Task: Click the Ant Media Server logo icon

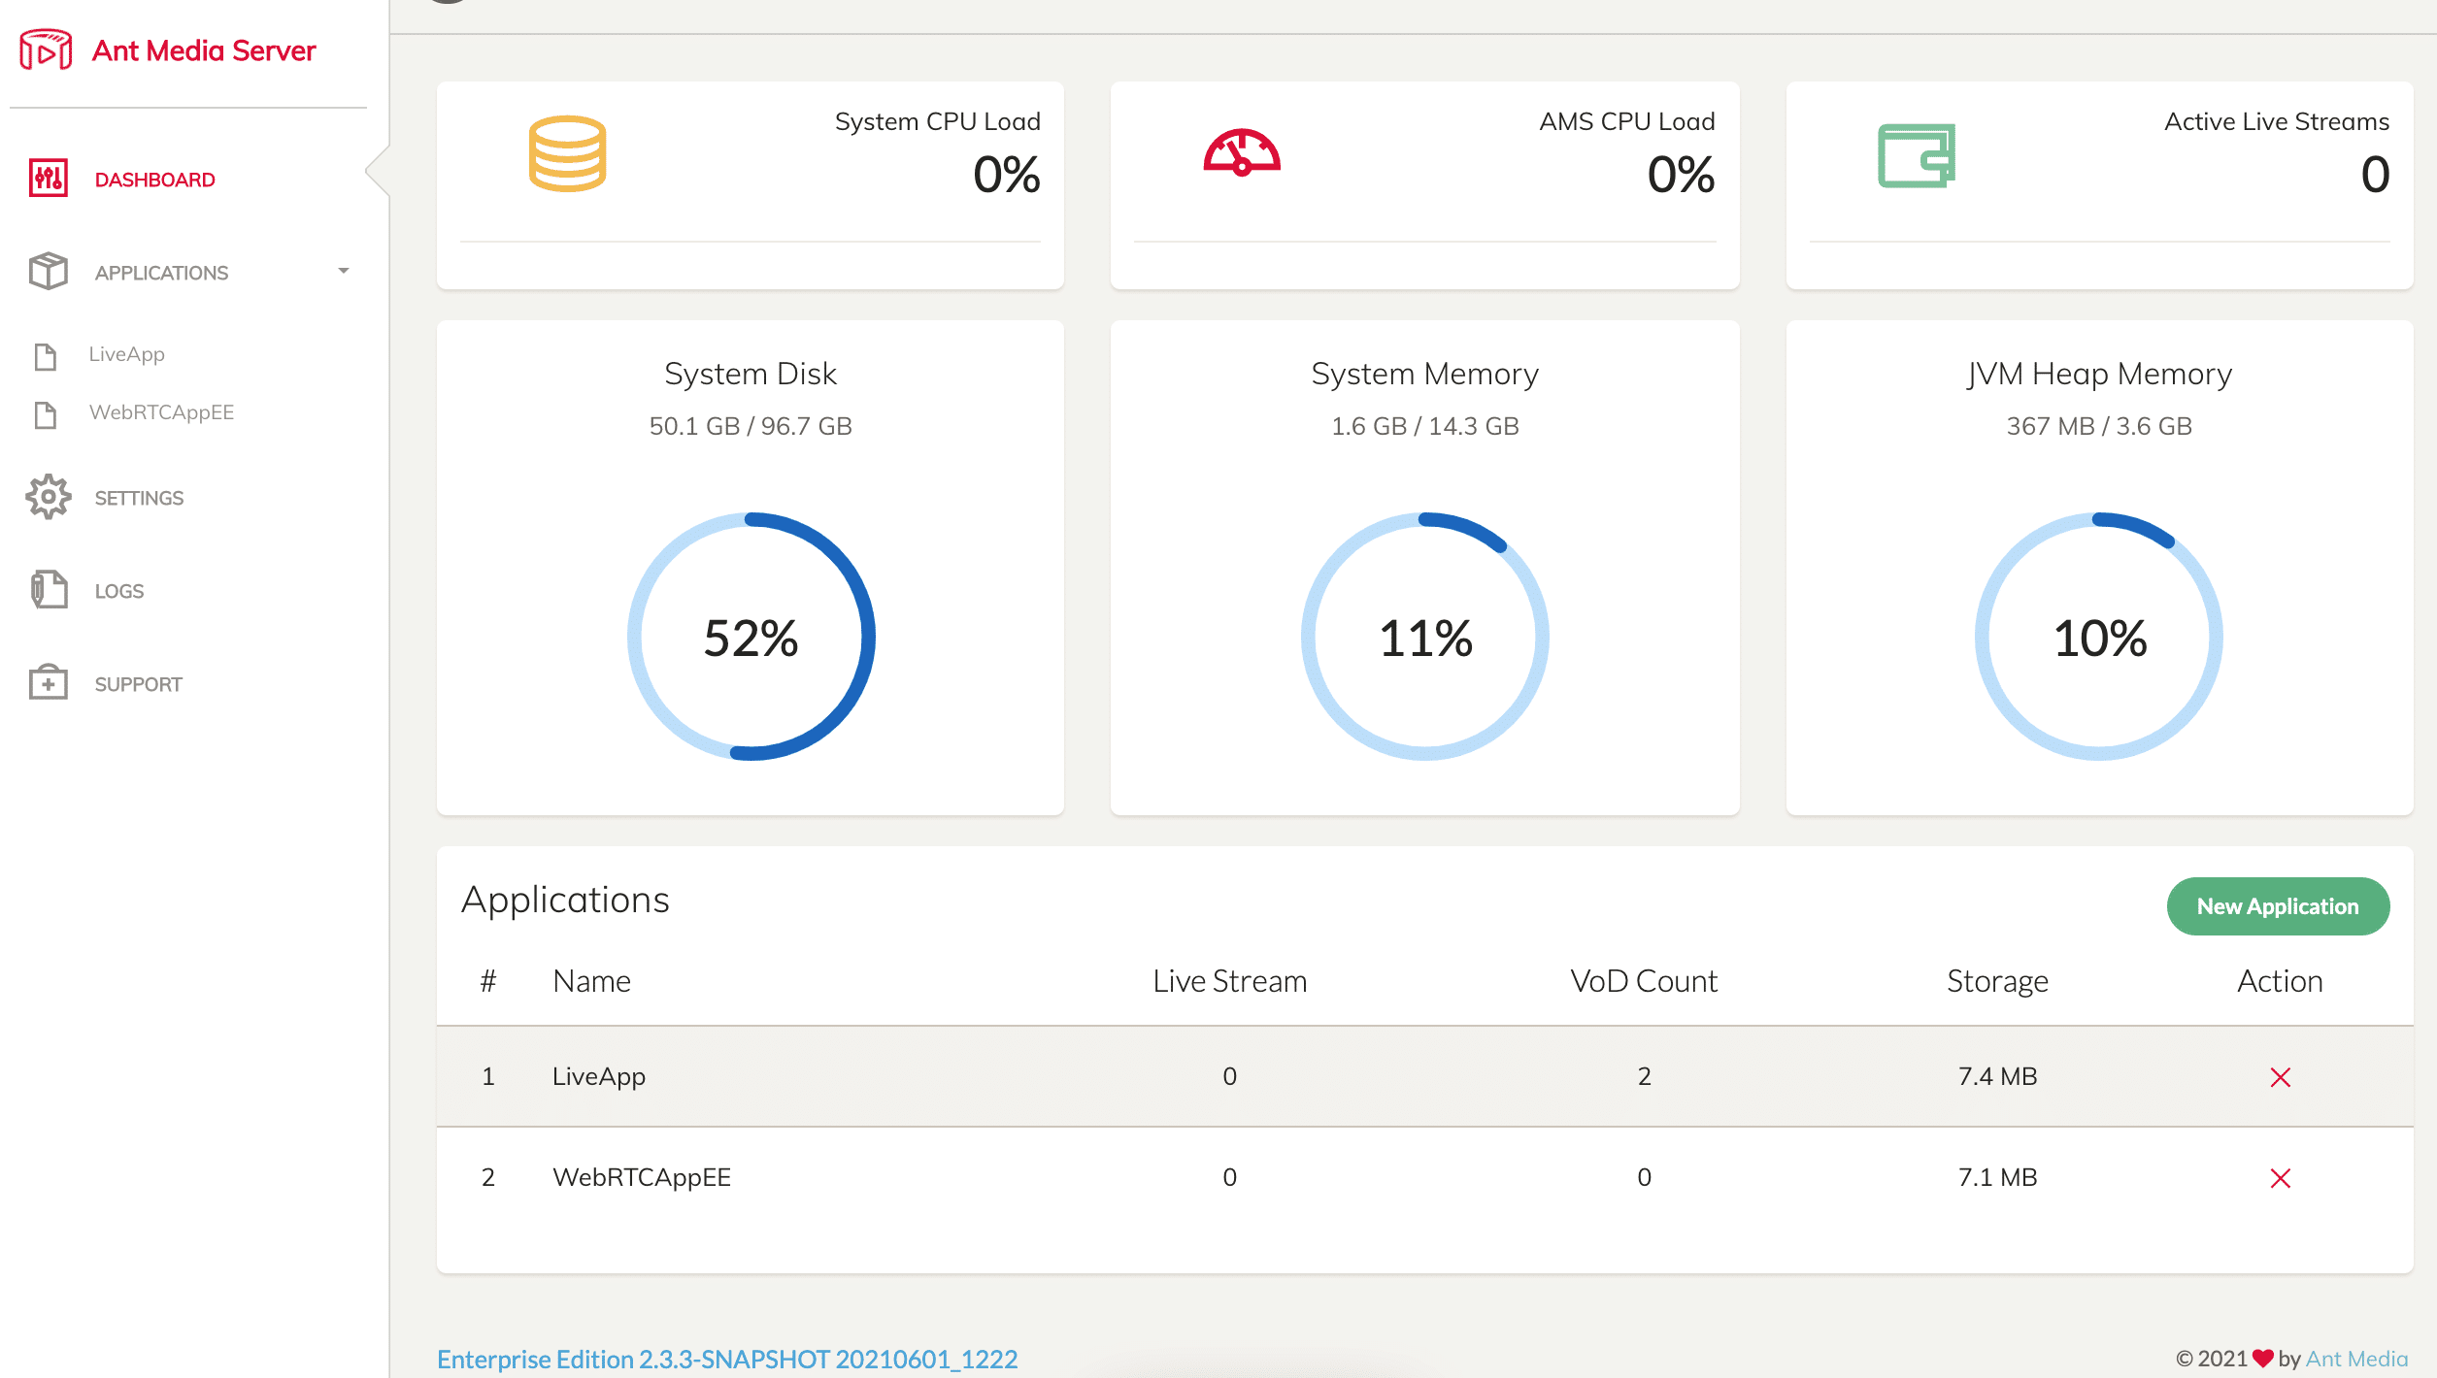Action: tap(46, 49)
